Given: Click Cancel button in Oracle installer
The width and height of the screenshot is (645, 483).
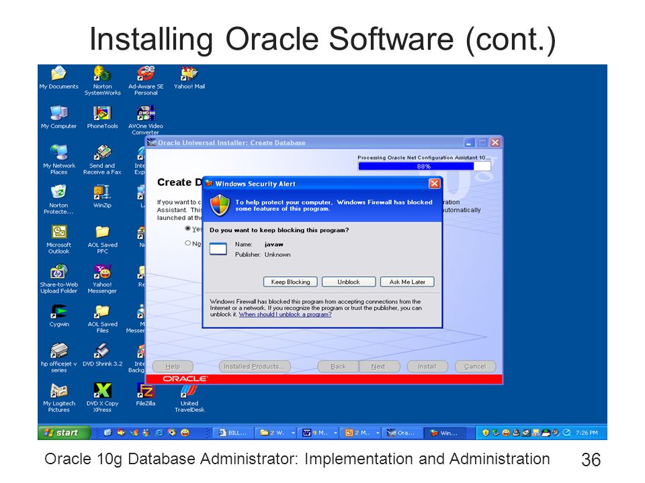Looking at the screenshot, I should pos(475,366).
